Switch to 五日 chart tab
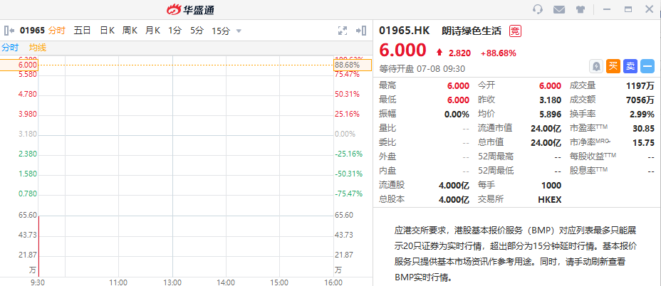 [82, 31]
